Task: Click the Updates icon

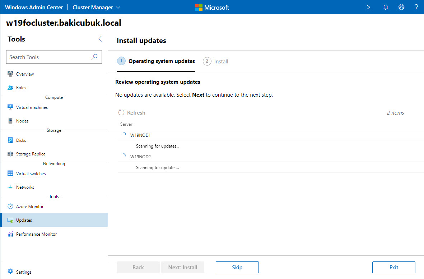Action: [10, 220]
